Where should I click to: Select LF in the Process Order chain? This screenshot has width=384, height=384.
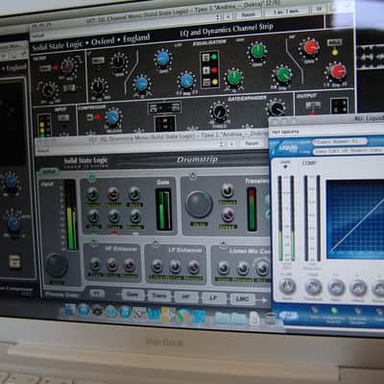click(x=214, y=299)
